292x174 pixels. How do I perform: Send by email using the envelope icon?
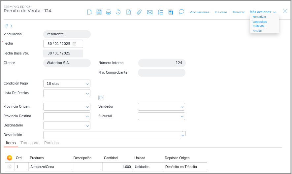(x=150, y=12)
